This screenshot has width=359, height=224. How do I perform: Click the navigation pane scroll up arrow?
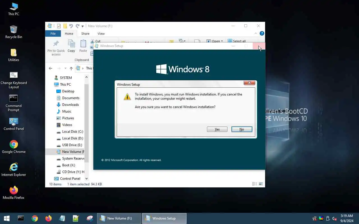86,77
